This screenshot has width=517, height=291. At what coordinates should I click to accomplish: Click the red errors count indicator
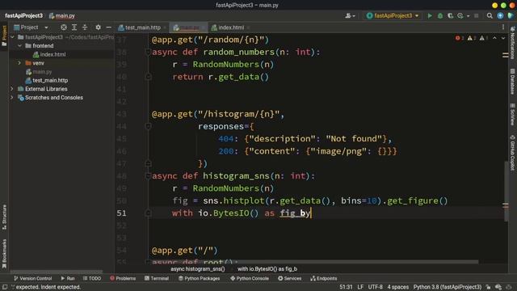click(x=460, y=38)
